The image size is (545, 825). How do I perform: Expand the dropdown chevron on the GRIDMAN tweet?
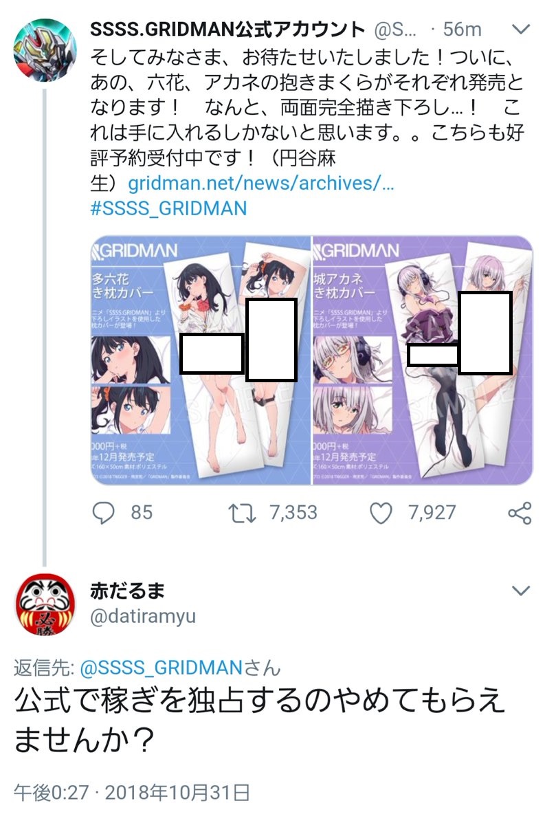pos(522,30)
